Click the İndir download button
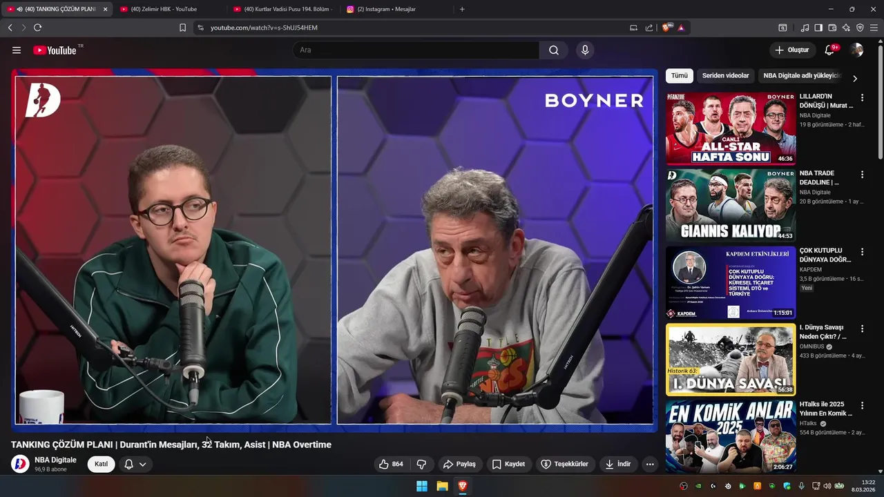 click(618, 464)
